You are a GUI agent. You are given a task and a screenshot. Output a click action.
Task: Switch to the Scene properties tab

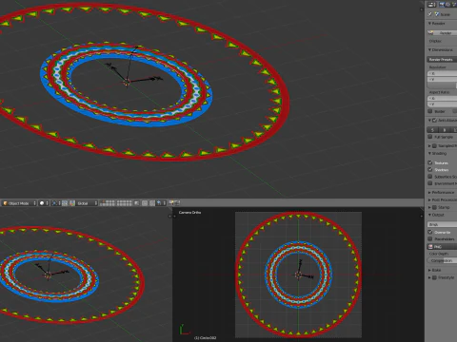click(454, 5)
